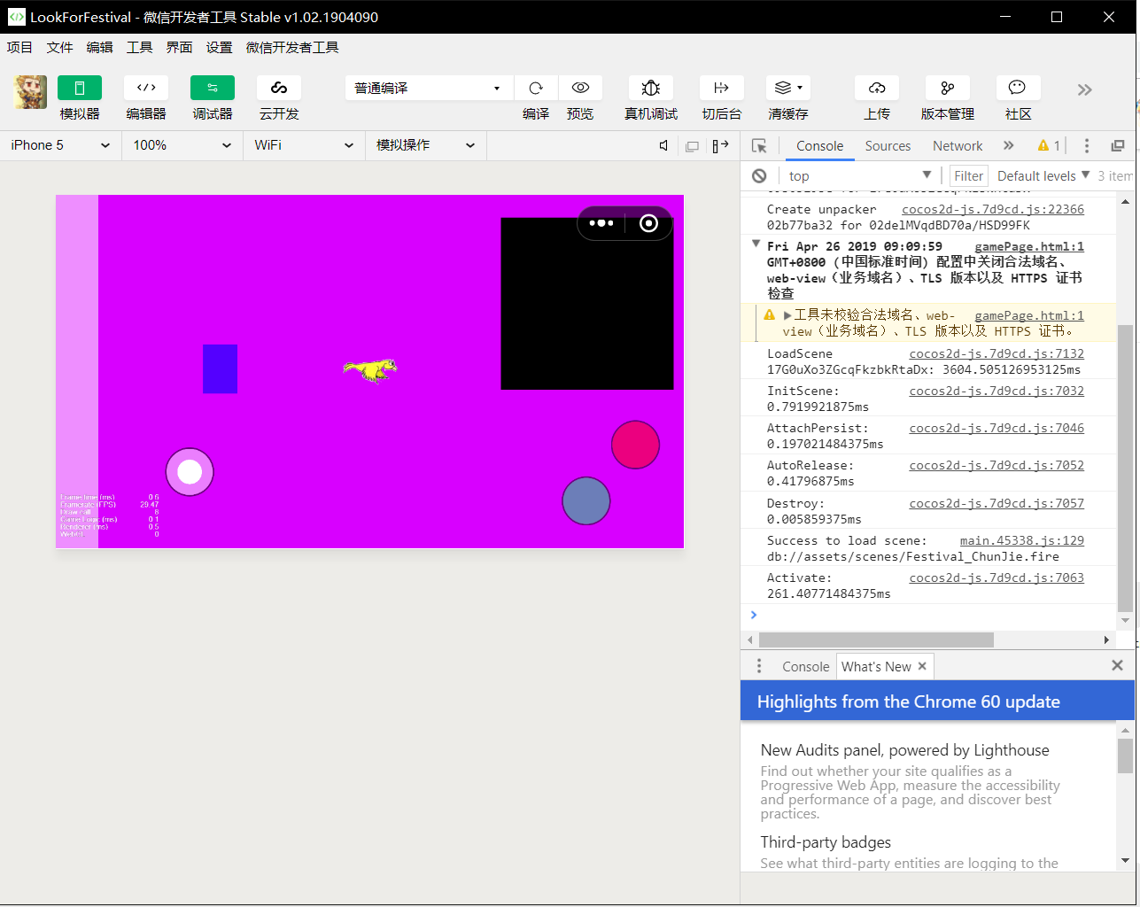
Task: Open link cocos2d-js.7d9cd.js:22366
Action: (992, 209)
